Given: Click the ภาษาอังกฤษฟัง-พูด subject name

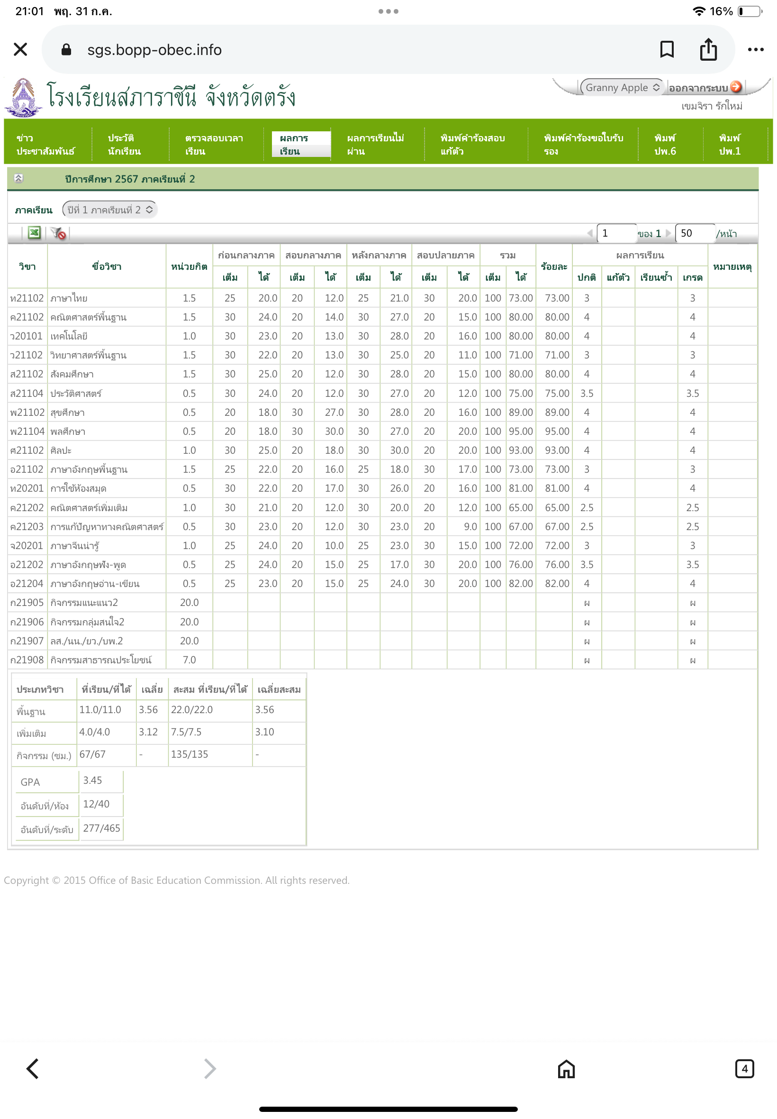Looking at the screenshot, I should click(x=88, y=565).
